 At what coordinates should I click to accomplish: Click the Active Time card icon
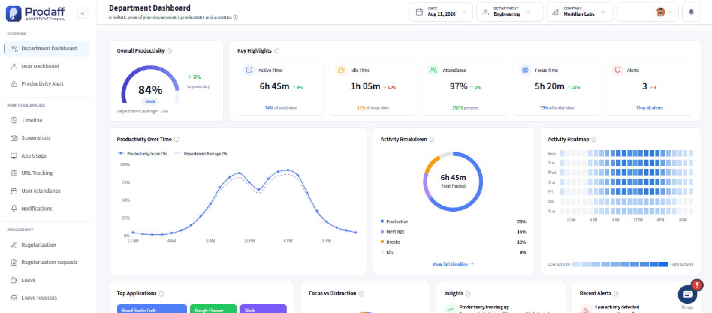pyautogui.click(x=249, y=71)
